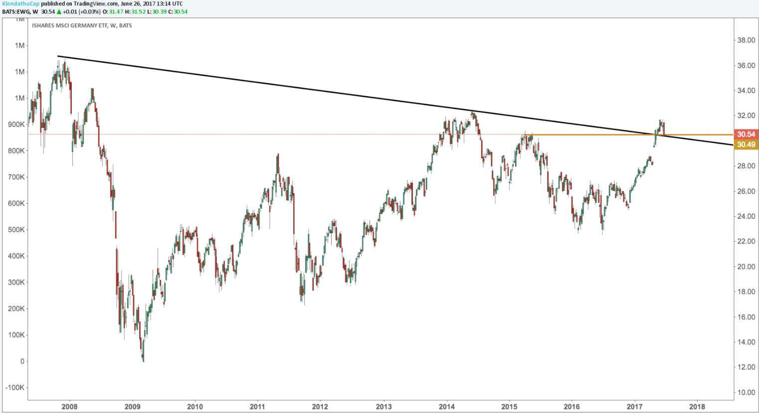The image size is (759, 413).
Task: Click the 2012 year label on time axis
Action: [x=320, y=407]
